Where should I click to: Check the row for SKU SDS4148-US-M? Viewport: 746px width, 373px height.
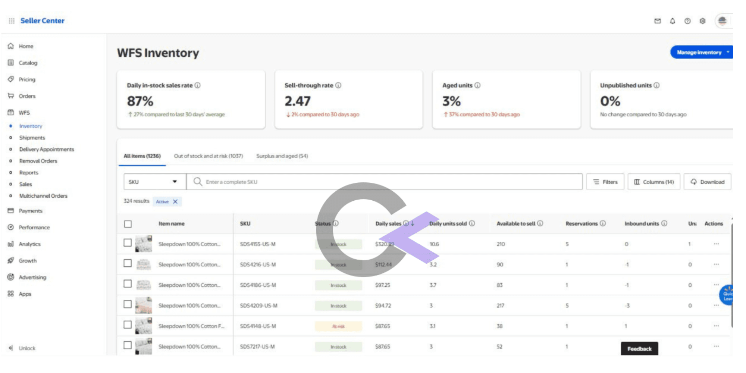[128, 325]
